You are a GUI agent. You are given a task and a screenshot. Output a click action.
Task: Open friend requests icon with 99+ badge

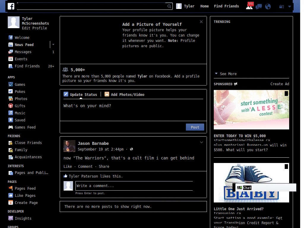pyautogui.click(x=249, y=7)
